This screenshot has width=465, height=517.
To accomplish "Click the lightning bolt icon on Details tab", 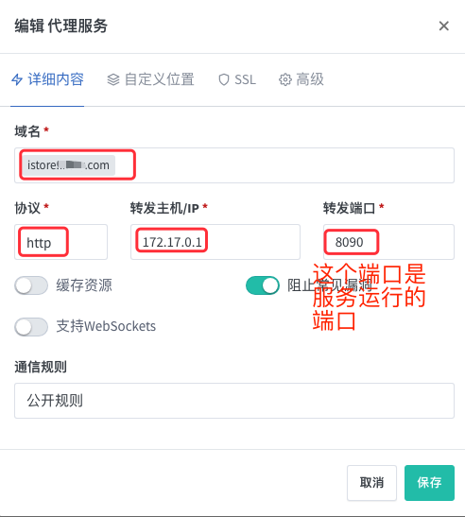I will [17, 79].
